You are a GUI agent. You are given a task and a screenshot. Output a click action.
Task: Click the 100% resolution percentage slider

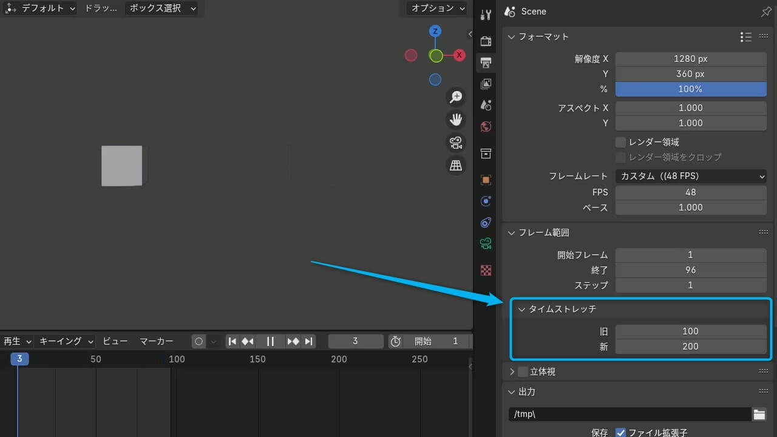tap(691, 89)
